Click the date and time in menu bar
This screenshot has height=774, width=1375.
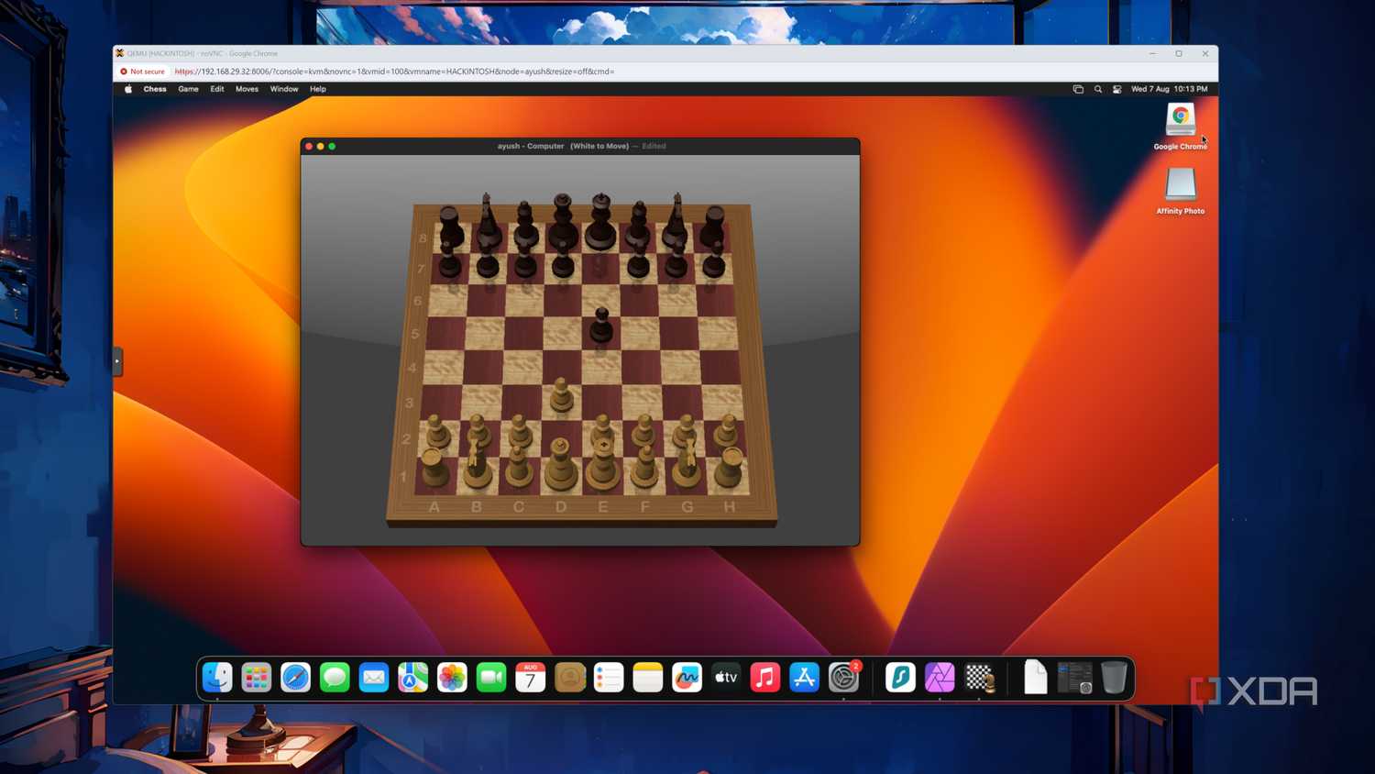tap(1169, 89)
